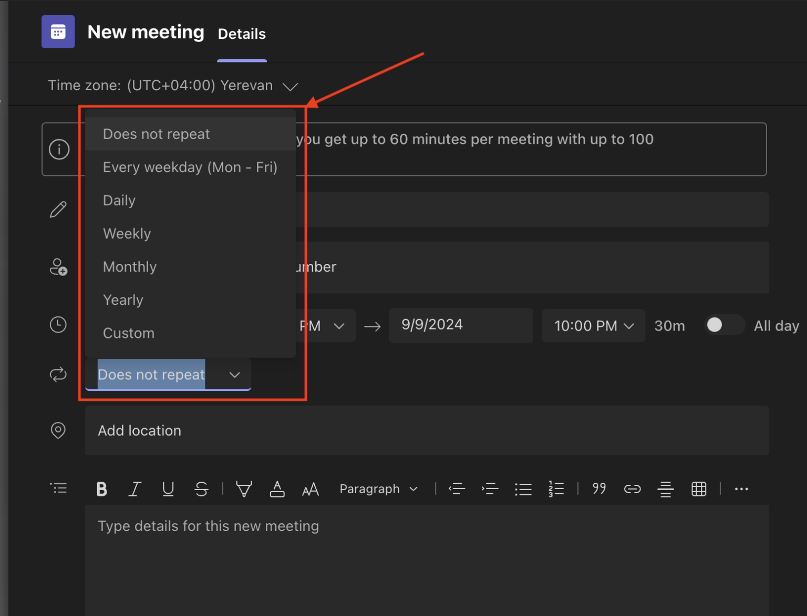The width and height of the screenshot is (807, 616).
Task: Open the Paragraph style dropdown
Action: tap(378, 488)
